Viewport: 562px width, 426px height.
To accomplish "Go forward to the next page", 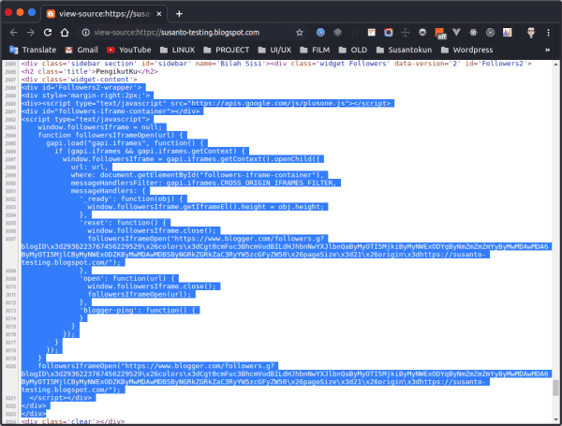I will point(31,33).
